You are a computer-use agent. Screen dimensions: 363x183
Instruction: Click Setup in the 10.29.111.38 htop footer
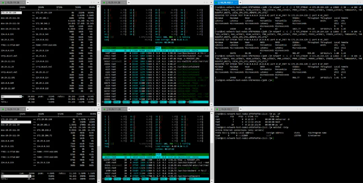pos(117,102)
